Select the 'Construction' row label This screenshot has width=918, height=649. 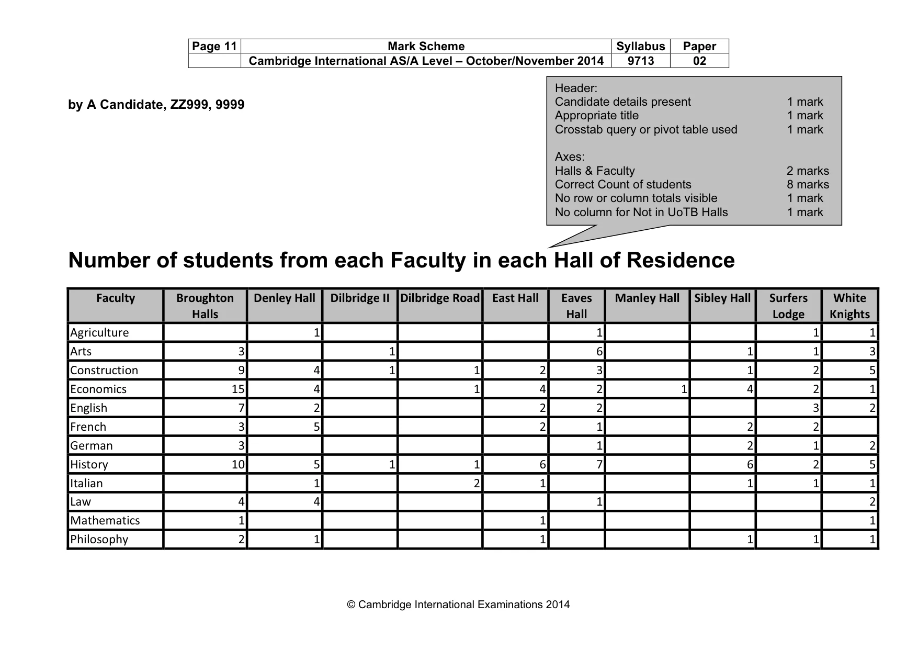104,371
